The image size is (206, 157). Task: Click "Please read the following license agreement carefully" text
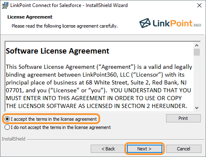pos(65,26)
